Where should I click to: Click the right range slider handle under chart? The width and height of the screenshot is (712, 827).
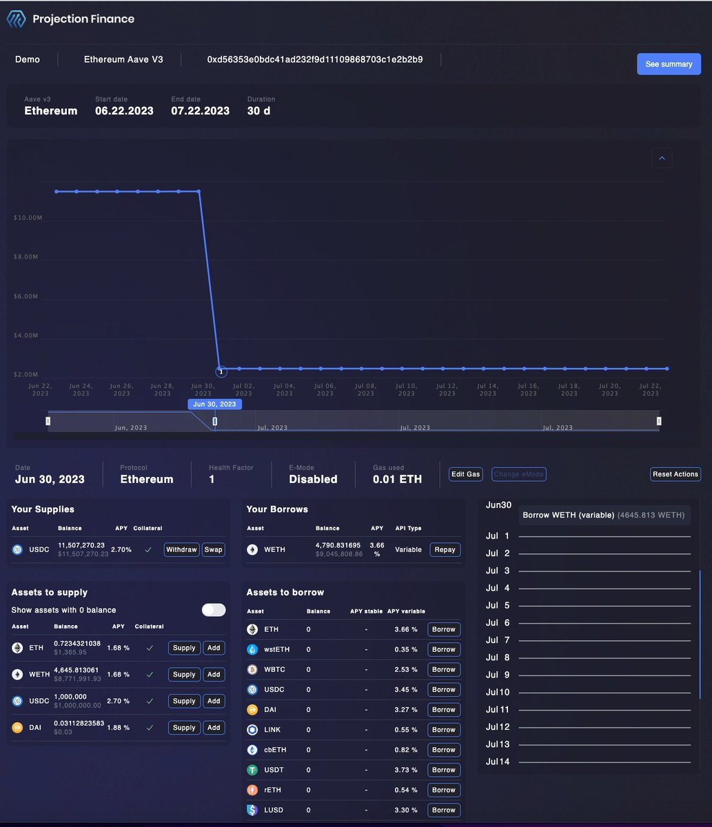pyautogui.click(x=659, y=420)
